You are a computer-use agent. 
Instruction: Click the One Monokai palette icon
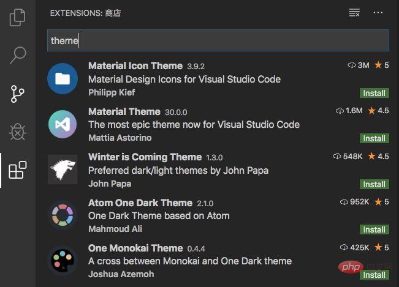pyautogui.click(x=63, y=260)
